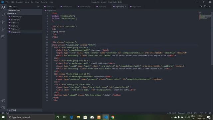Click the errors and warnings status indicator
The image size is (213, 120).
pos(5,113)
